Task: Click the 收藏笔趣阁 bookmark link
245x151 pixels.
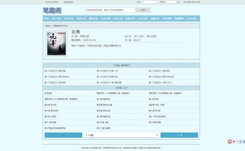Action: point(68,2)
